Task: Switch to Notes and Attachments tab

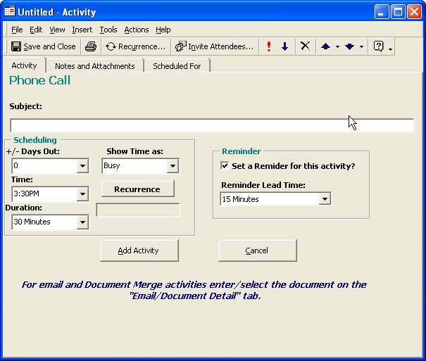Action: 94,66
